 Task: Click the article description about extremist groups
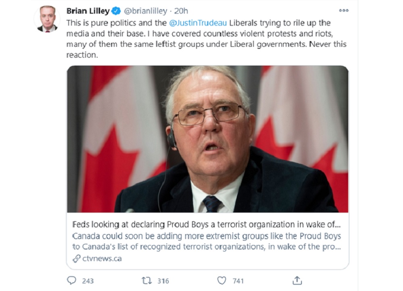click(x=207, y=241)
